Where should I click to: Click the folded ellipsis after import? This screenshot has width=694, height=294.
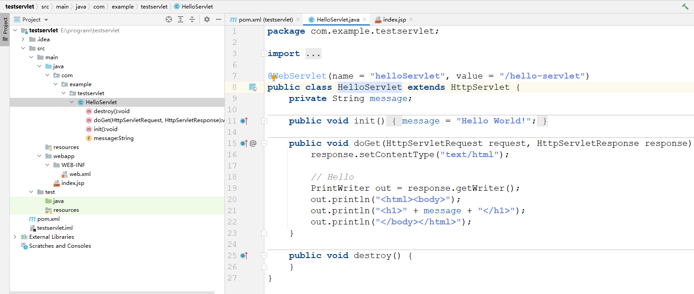point(313,53)
